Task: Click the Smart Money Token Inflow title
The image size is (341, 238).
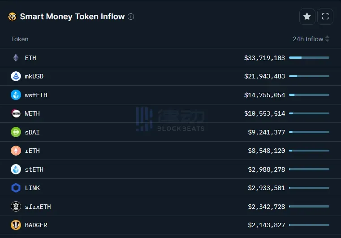Action: coord(72,17)
